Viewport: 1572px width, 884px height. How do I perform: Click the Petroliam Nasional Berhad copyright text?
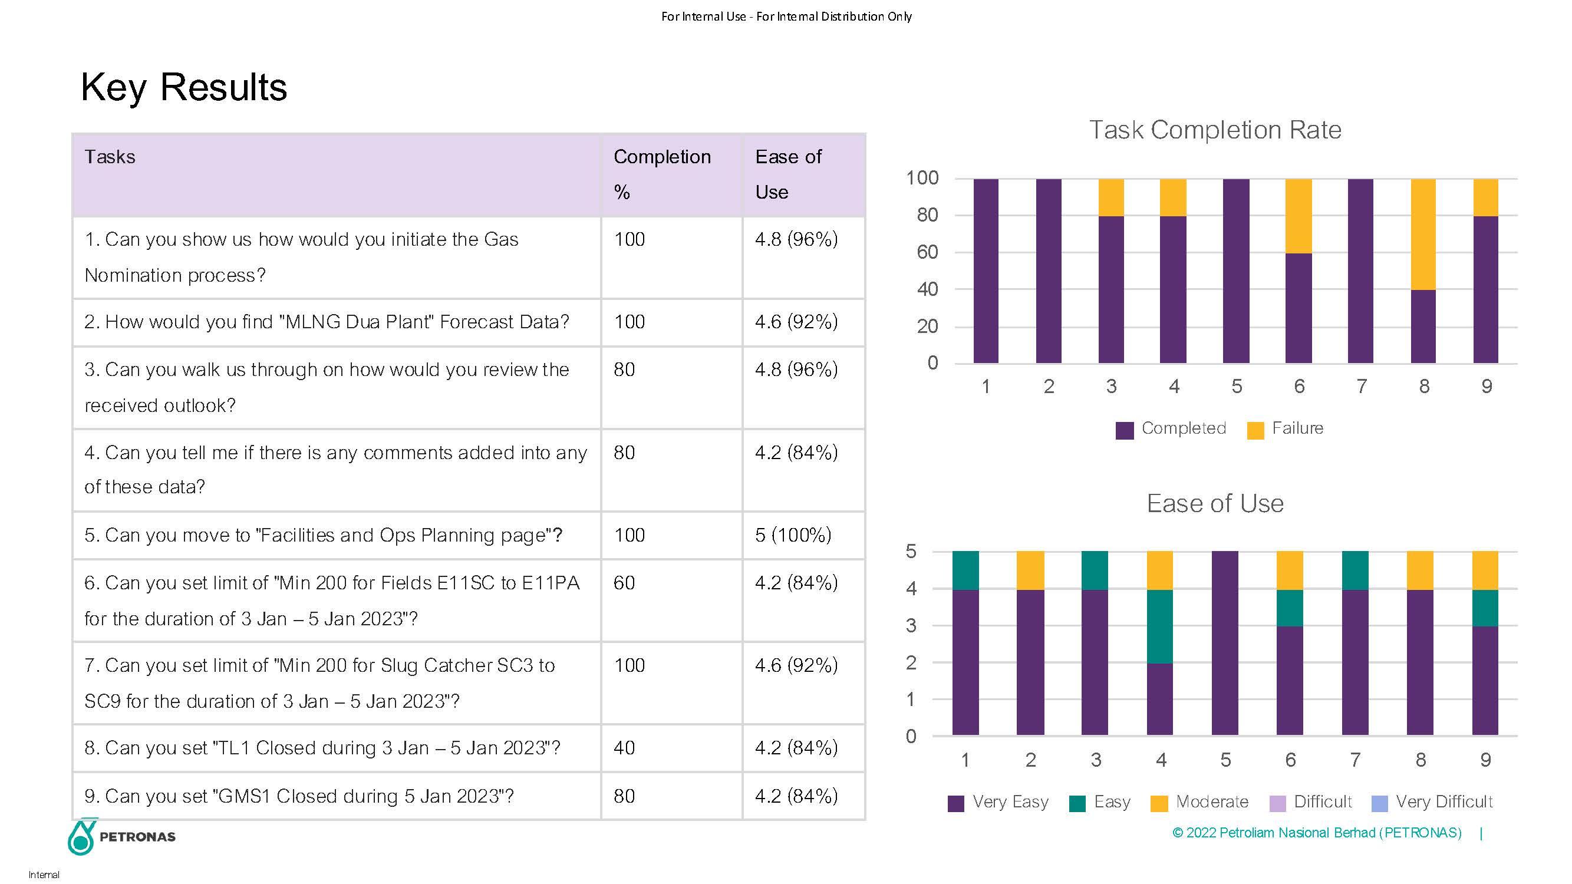(1317, 833)
